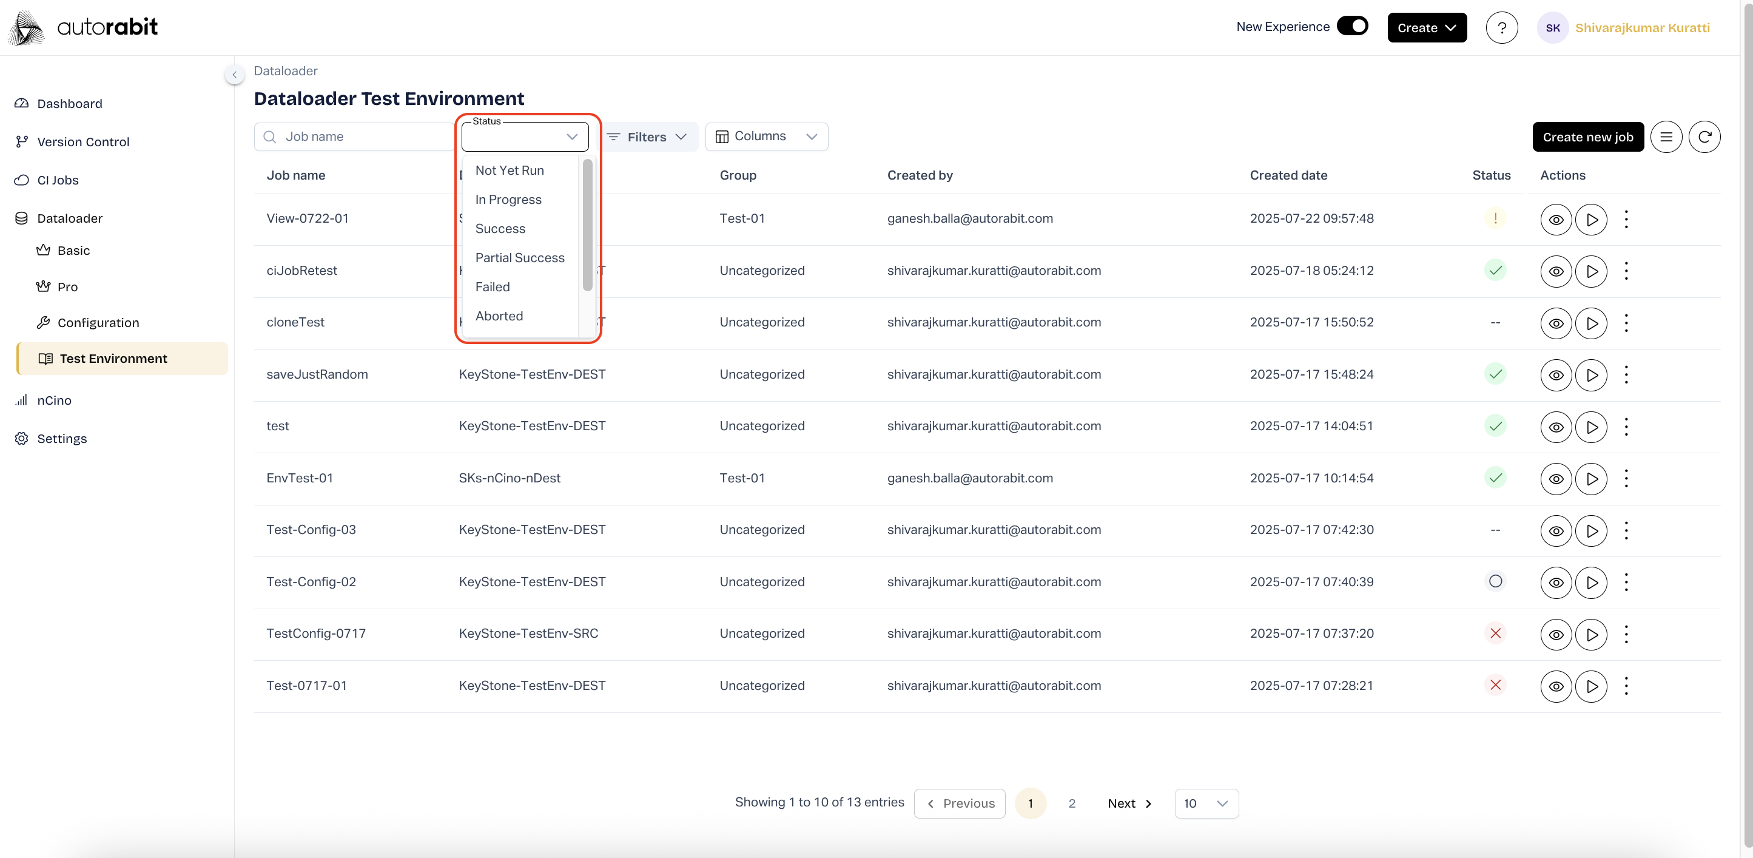Click eye icon for EnvTest-01 row
This screenshot has width=1753, height=858.
pos(1556,479)
